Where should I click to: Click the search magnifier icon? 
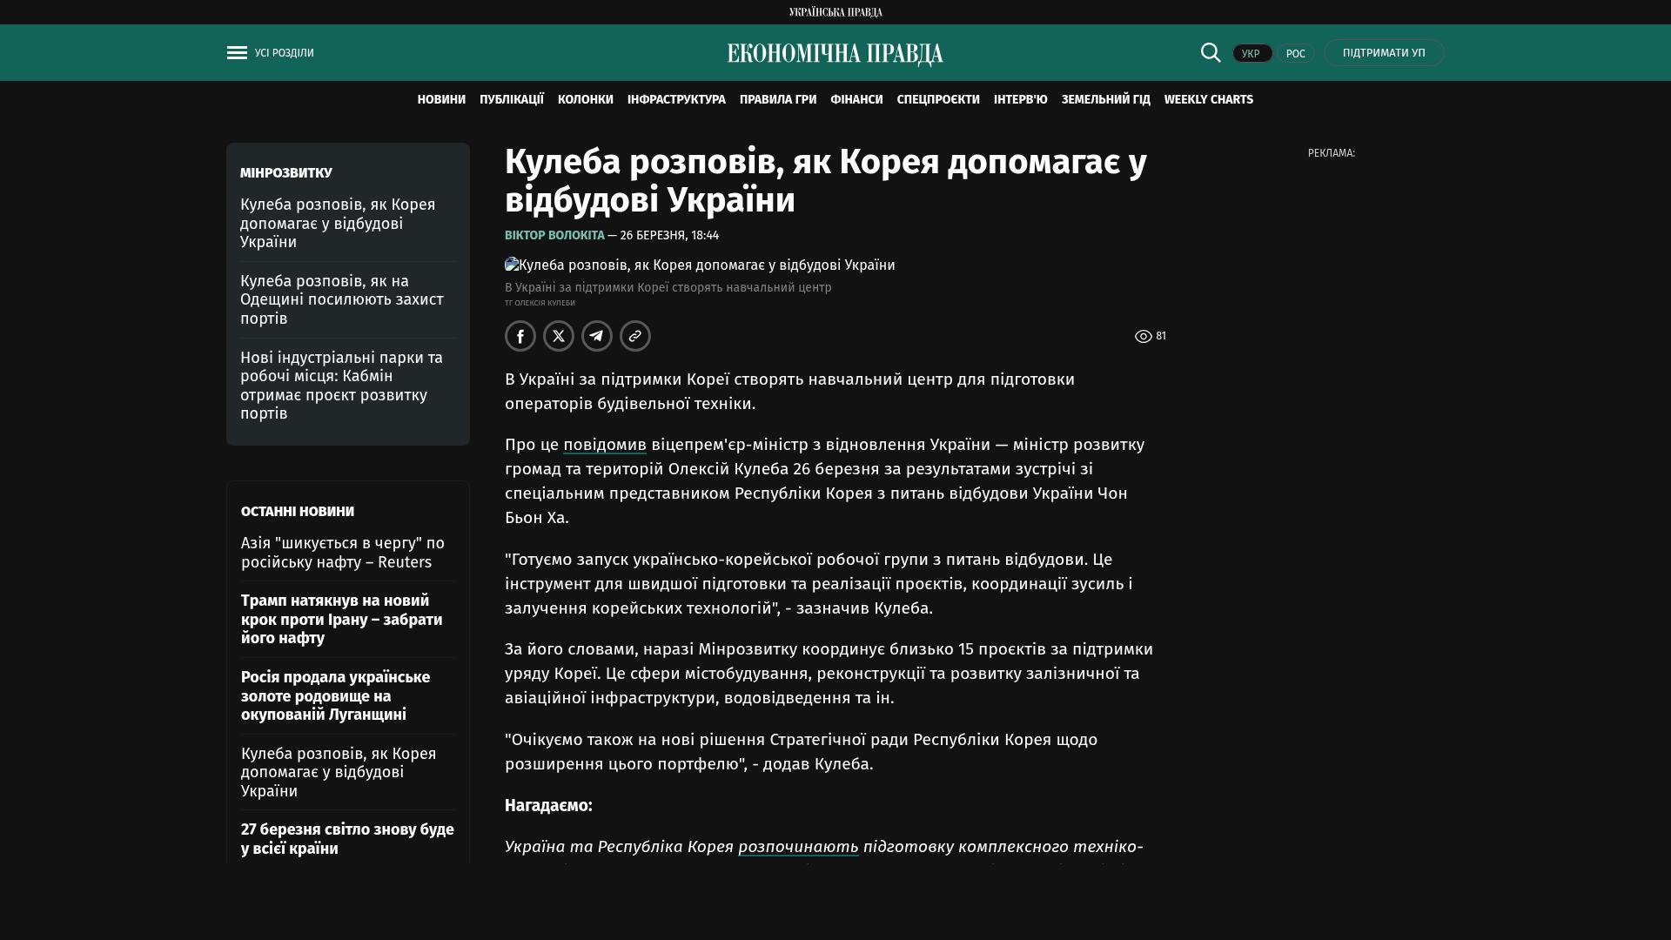[1211, 52]
